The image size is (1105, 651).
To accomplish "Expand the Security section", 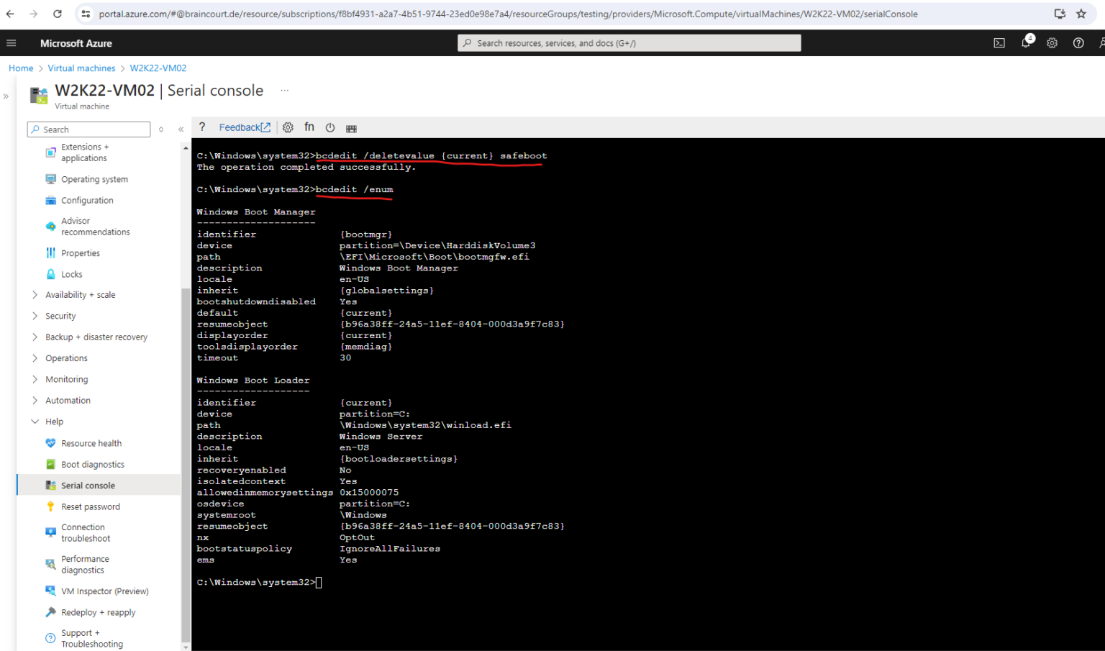I will [x=60, y=315].
